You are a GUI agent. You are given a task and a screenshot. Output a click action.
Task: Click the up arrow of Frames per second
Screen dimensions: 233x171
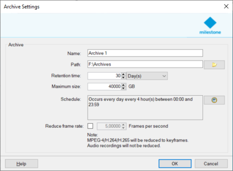pyautogui.click(x=124, y=124)
